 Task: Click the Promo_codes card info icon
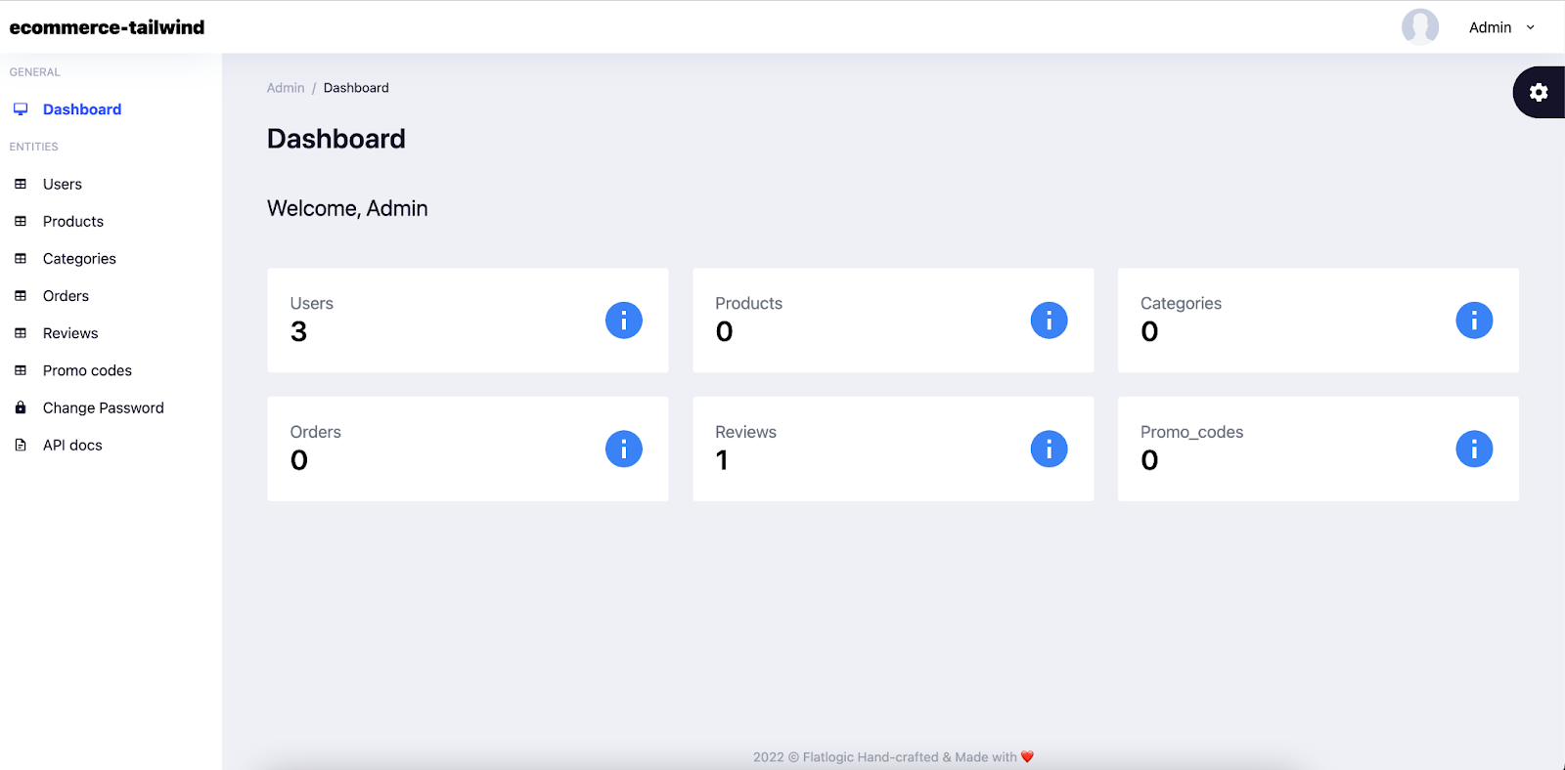pos(1474,449)
